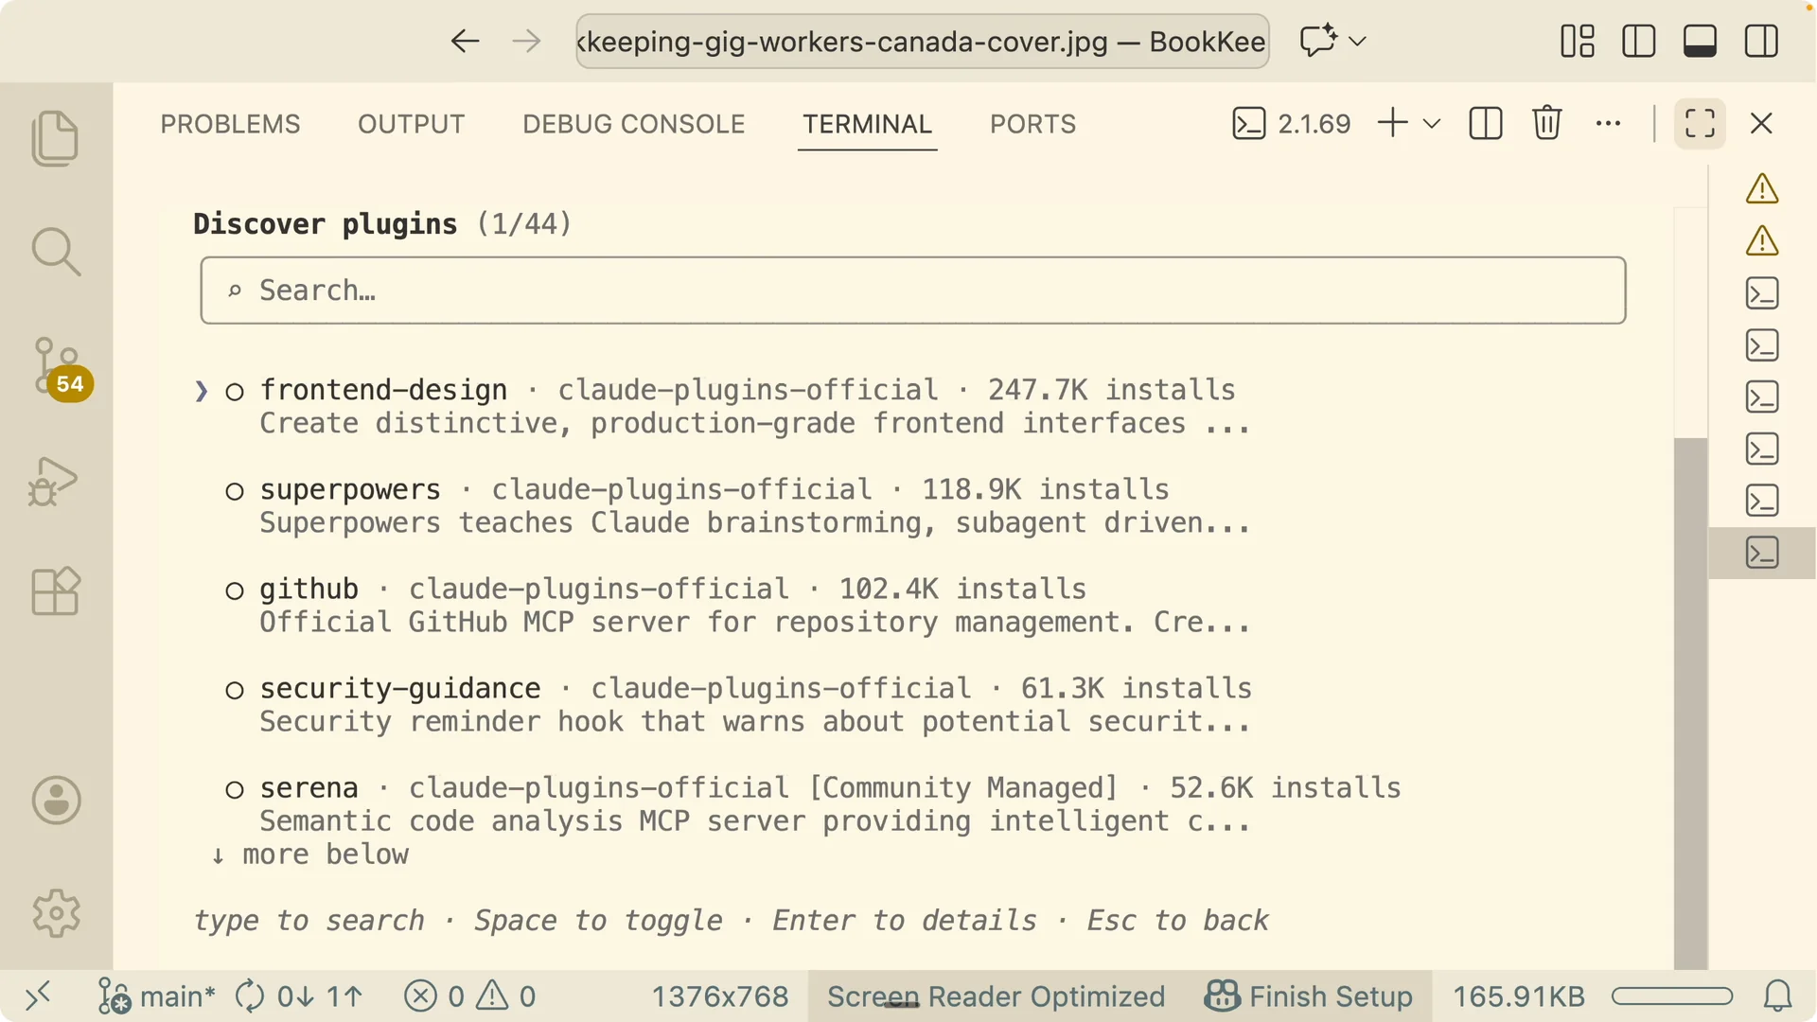Open the terminal more actions menu
Image resolution: width=1817 pixels, height=1022 pixels.
point(1608,123)
